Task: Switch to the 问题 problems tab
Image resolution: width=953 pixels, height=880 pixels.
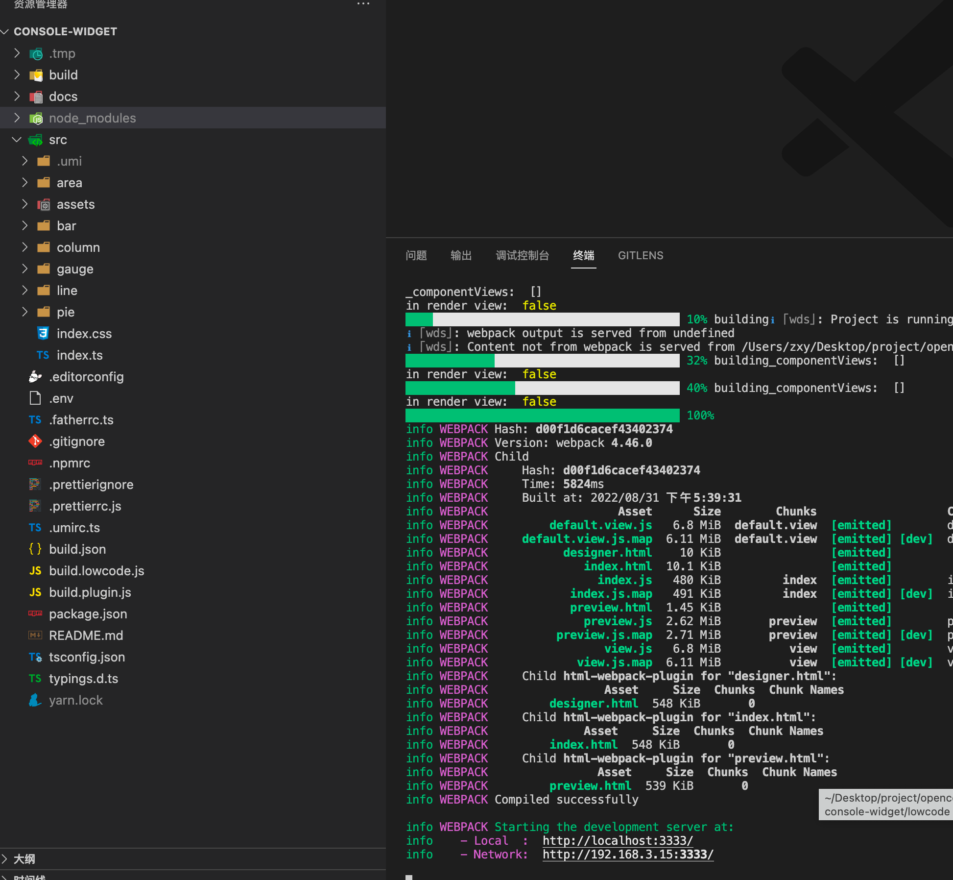Action: coord(416,255)
